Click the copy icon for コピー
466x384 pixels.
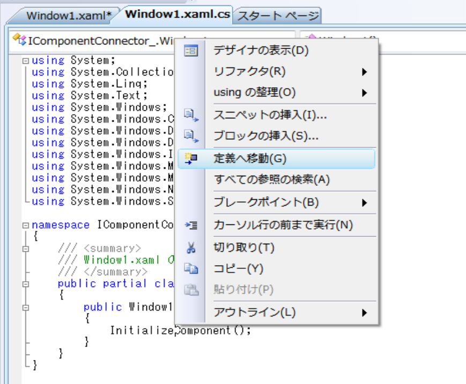[x=191, y=268]
